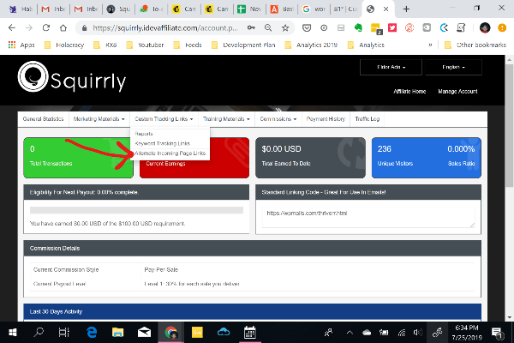Toggle Custom Tracking Links dropdown
514x343 pixels.
(x=164, y=119)
